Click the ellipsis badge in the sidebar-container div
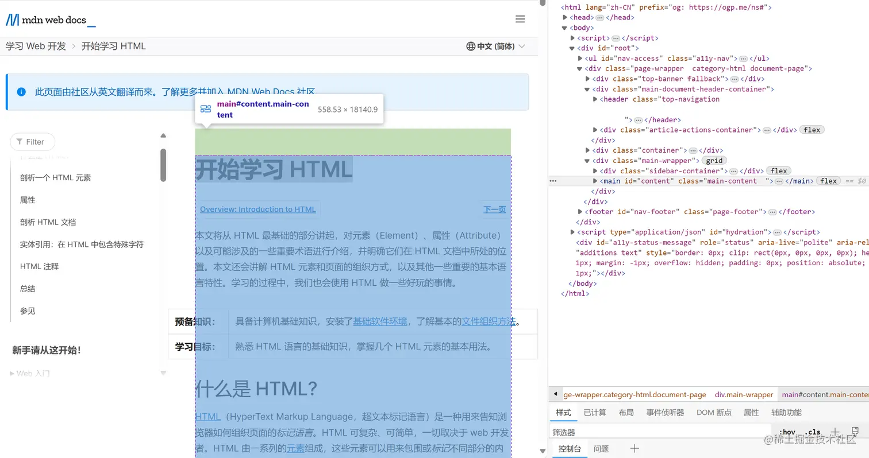 click(x=733, y=171)
